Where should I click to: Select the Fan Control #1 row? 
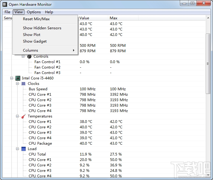click(x=104, y=62)
